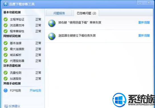The width and height of the screenshot is (155, 108).
Task: Click the 基本功能检测 section heading
Action: point(12,12)
